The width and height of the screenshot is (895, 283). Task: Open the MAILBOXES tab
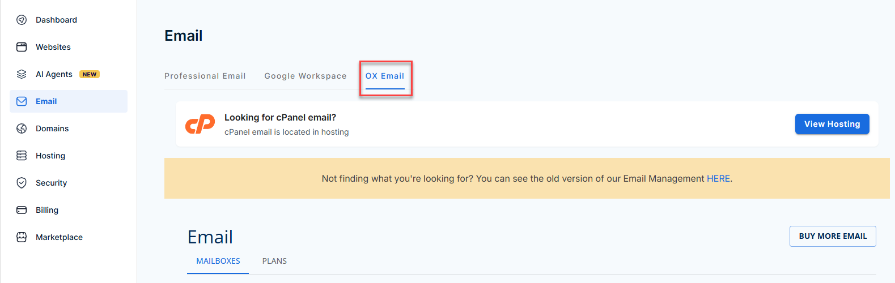pos(218,261)
